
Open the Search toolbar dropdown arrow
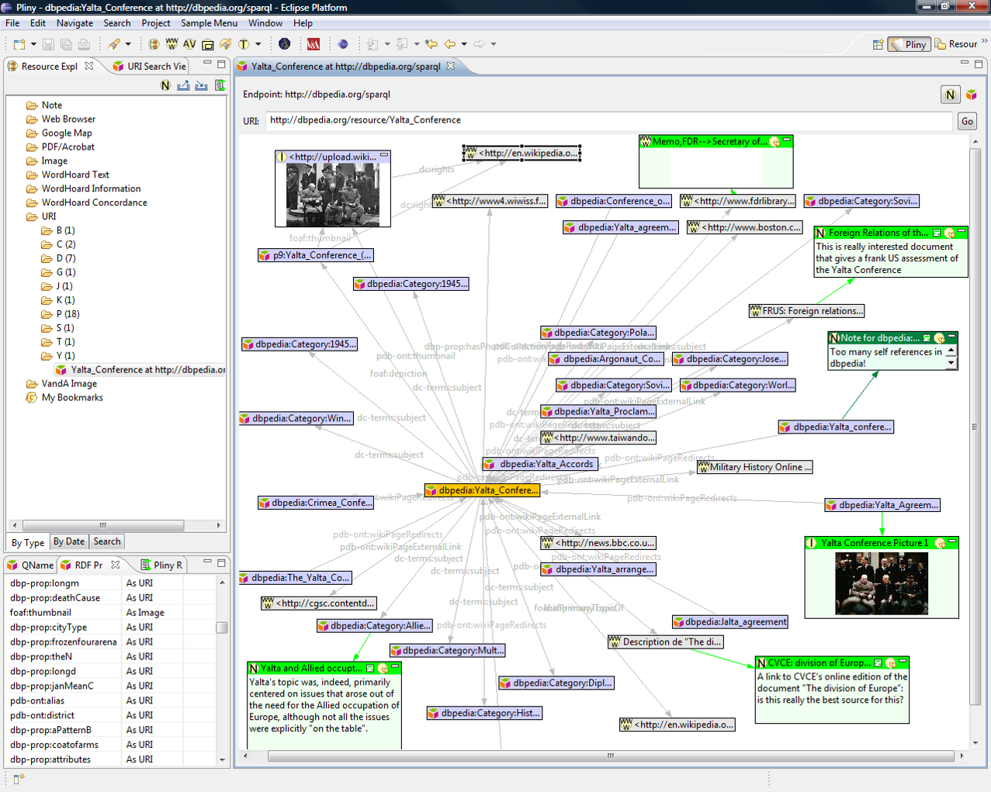[x=128, y=44]
